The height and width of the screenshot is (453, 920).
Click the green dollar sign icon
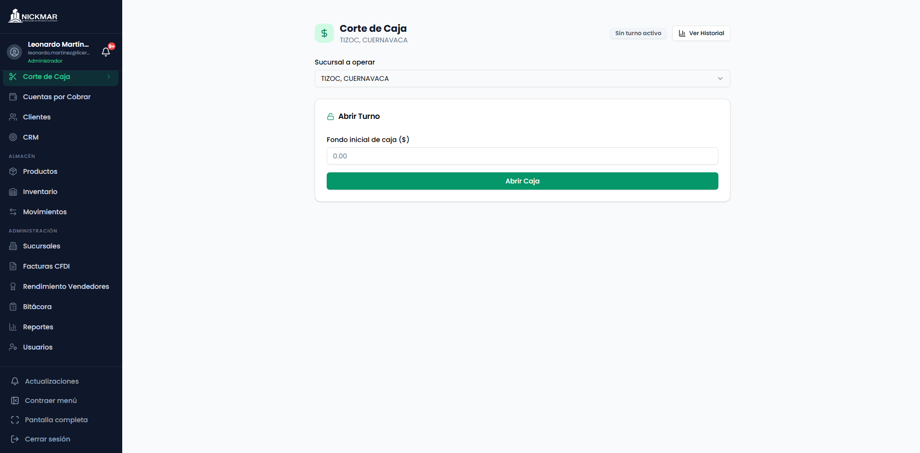pyautogui.click(x=324, y=33)
